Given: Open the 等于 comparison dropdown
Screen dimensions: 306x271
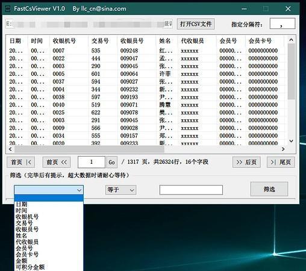Looking at the screenshot, I should click(120, 190).
